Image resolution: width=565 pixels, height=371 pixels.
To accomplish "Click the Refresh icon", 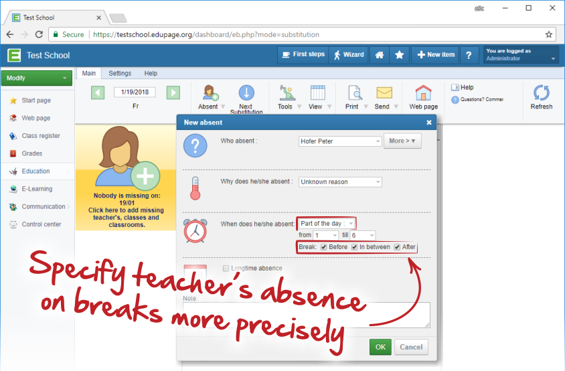I will click(541, 93).
